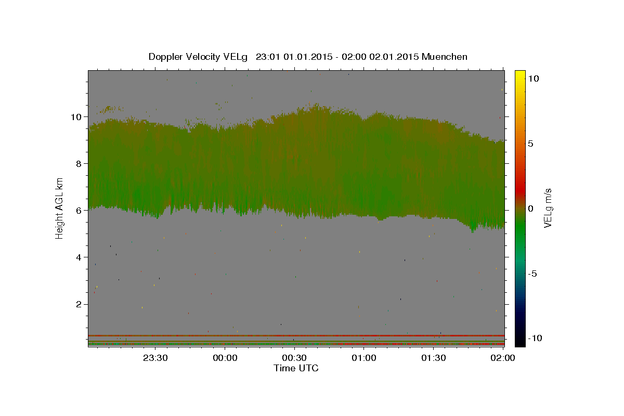Click the height axis label 10
Viewport: 624px width, 416px height.
(77, 116)
